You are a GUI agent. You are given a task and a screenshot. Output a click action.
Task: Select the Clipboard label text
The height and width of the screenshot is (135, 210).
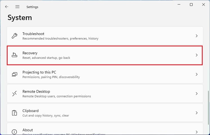tap(30, 111)
